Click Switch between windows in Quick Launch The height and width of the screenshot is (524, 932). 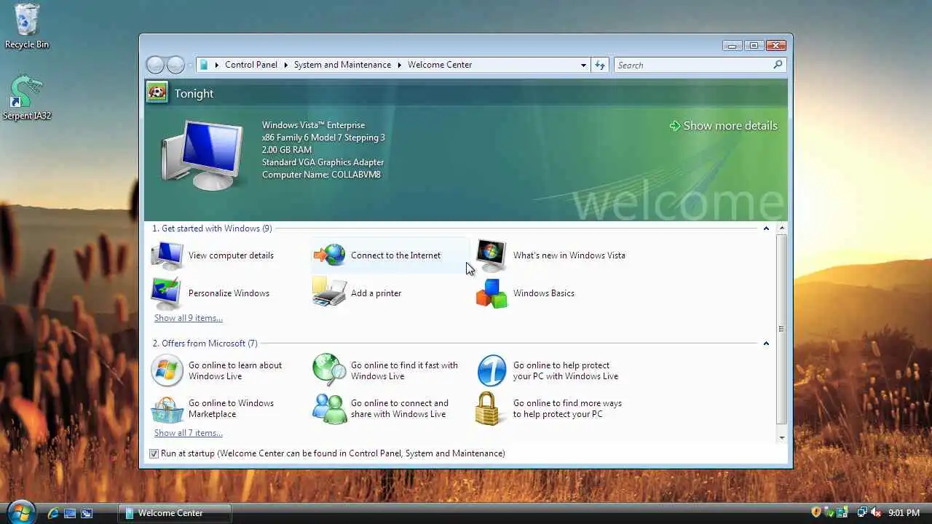point(87,513)
